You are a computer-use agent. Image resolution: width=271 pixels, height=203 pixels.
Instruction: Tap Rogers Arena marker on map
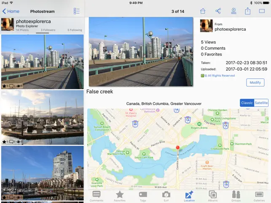[x=199, y=124]
